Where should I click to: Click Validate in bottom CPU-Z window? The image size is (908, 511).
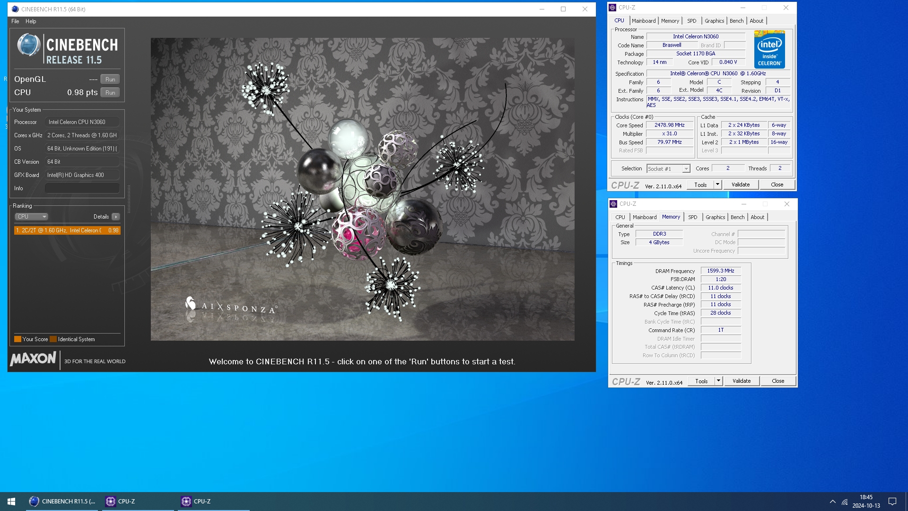742,381
